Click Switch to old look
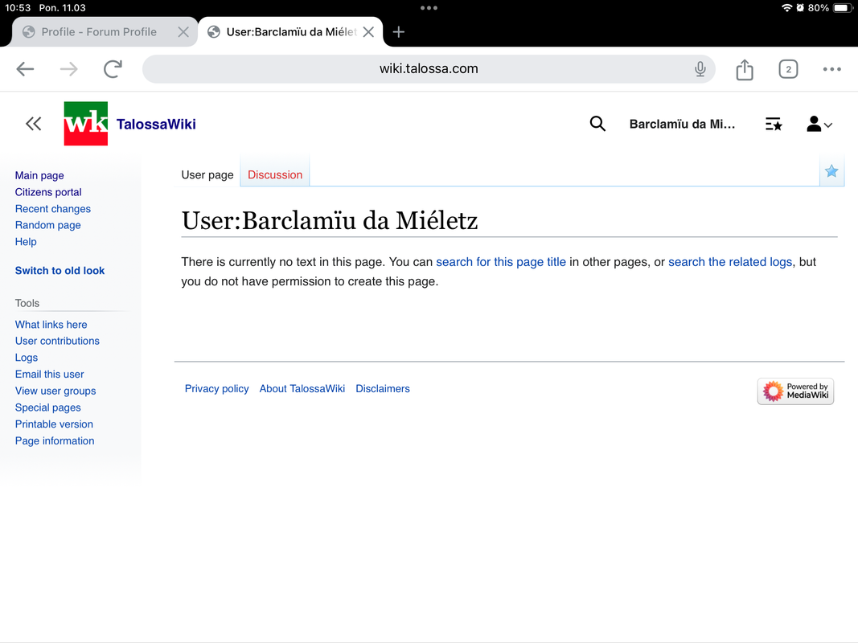This screenshot has width=858, height=643. [x=60, y=271]
